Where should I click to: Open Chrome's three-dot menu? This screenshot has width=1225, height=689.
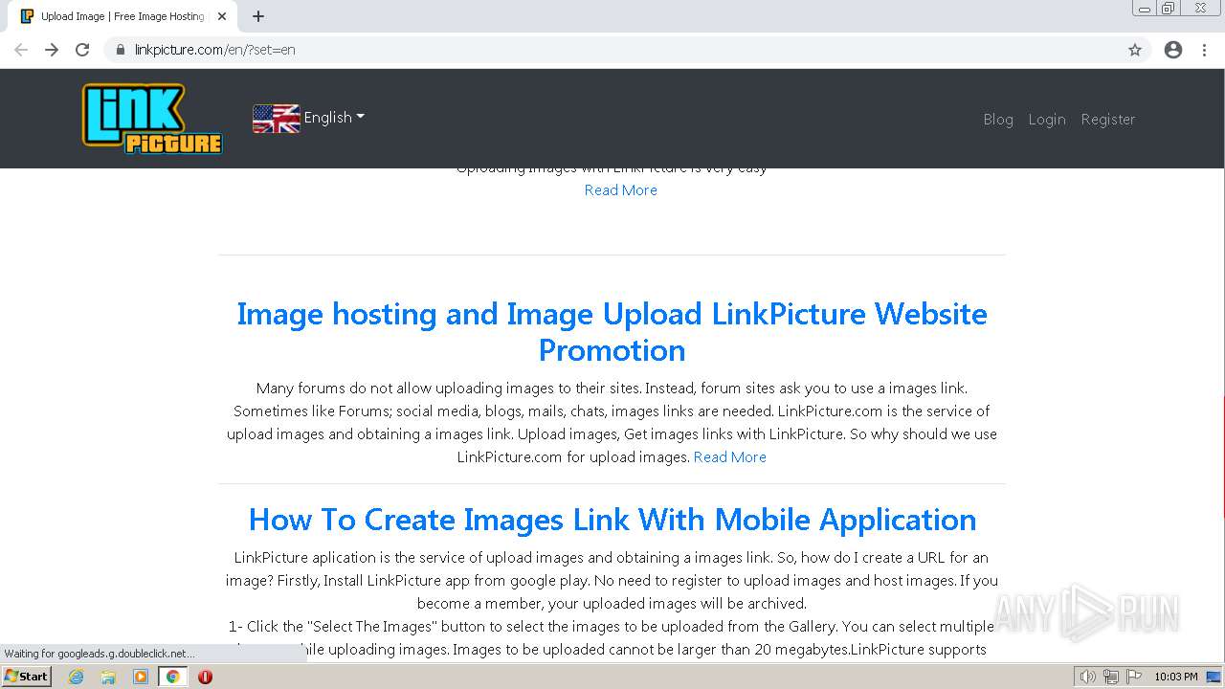coord(1204,50)
